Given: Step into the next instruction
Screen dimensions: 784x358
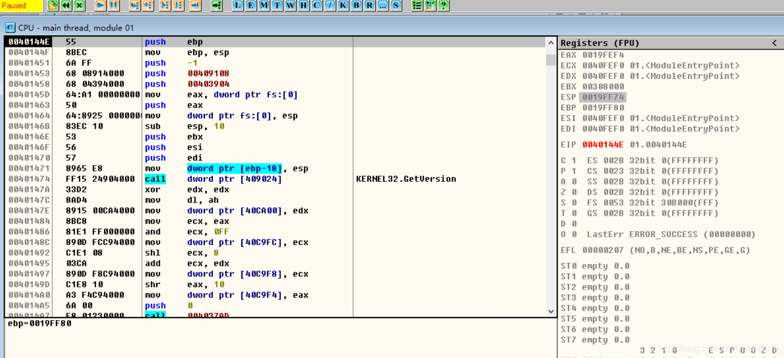Looking at the screenshot, I should click(x=135, y=5).
